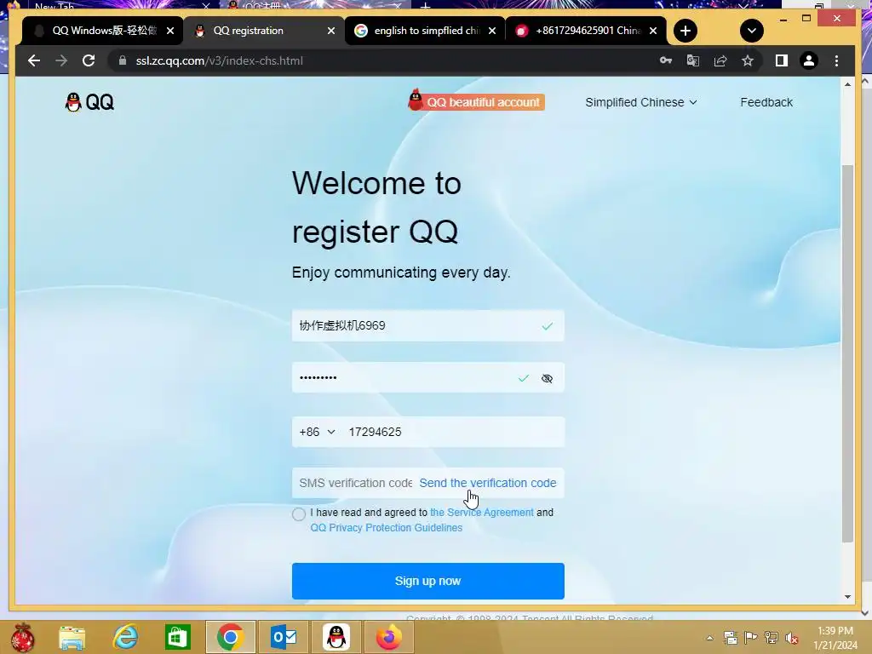Close the QQ registration tab

click(331, 31)
